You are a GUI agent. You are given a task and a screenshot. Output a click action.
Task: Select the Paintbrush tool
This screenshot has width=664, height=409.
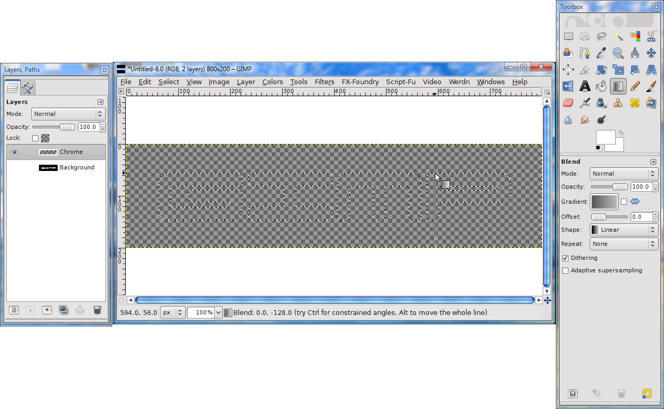pos(651,86)
